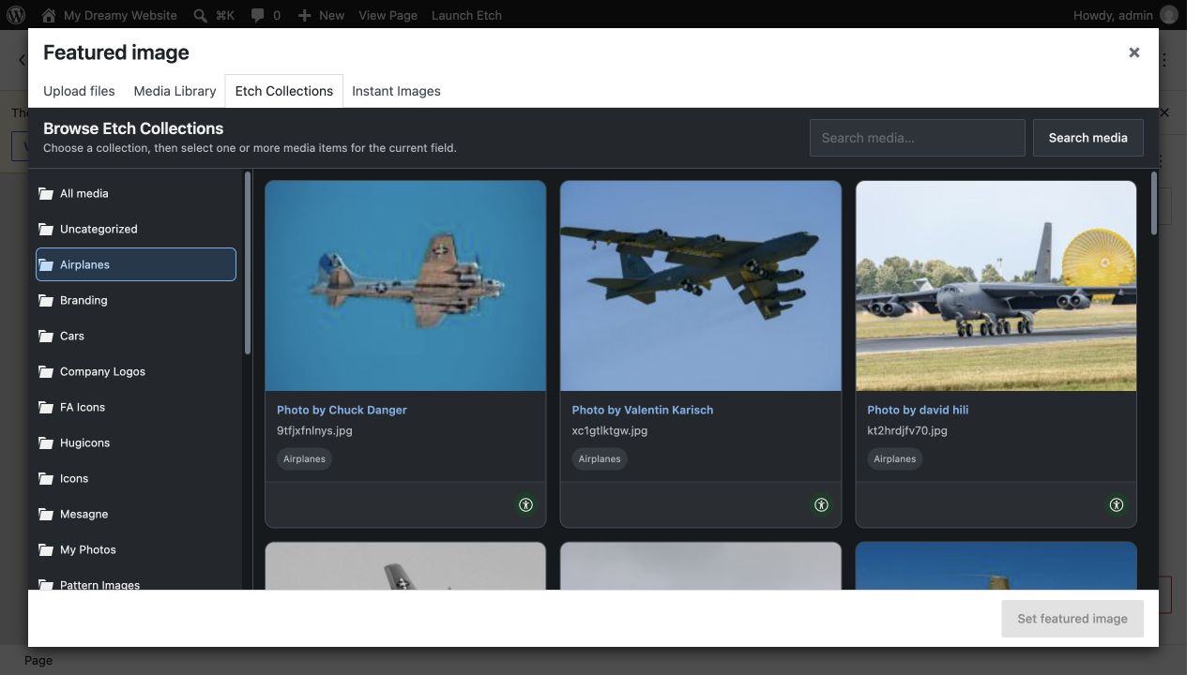Click the Set featured image button
1201x675 pixels.
point(1072,619)
